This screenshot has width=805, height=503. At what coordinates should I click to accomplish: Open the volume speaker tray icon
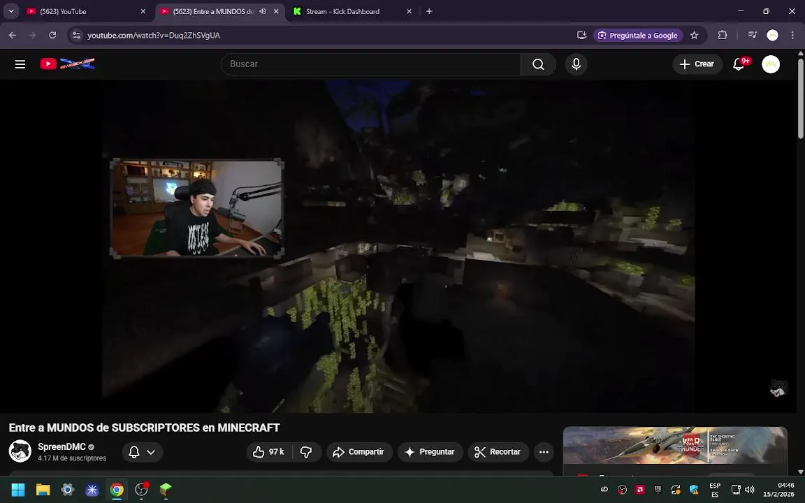[x=750, y=490]
